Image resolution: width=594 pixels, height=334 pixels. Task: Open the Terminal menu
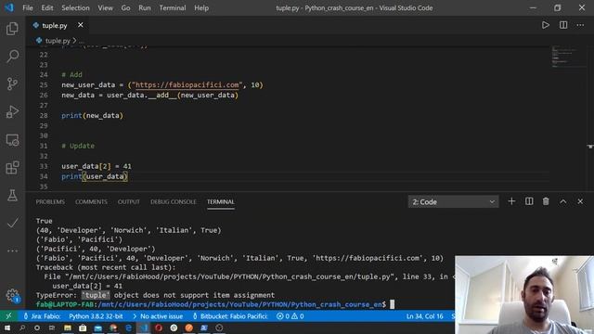click(x=173, y=8)
